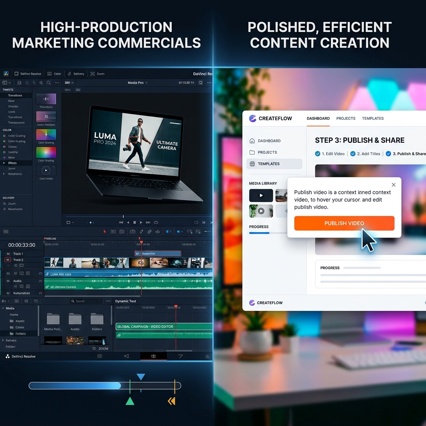This screenshot has width=426, height=426.
Task: Open the DaVinci Resolve menu in the top bar
Action: (28, 74)
